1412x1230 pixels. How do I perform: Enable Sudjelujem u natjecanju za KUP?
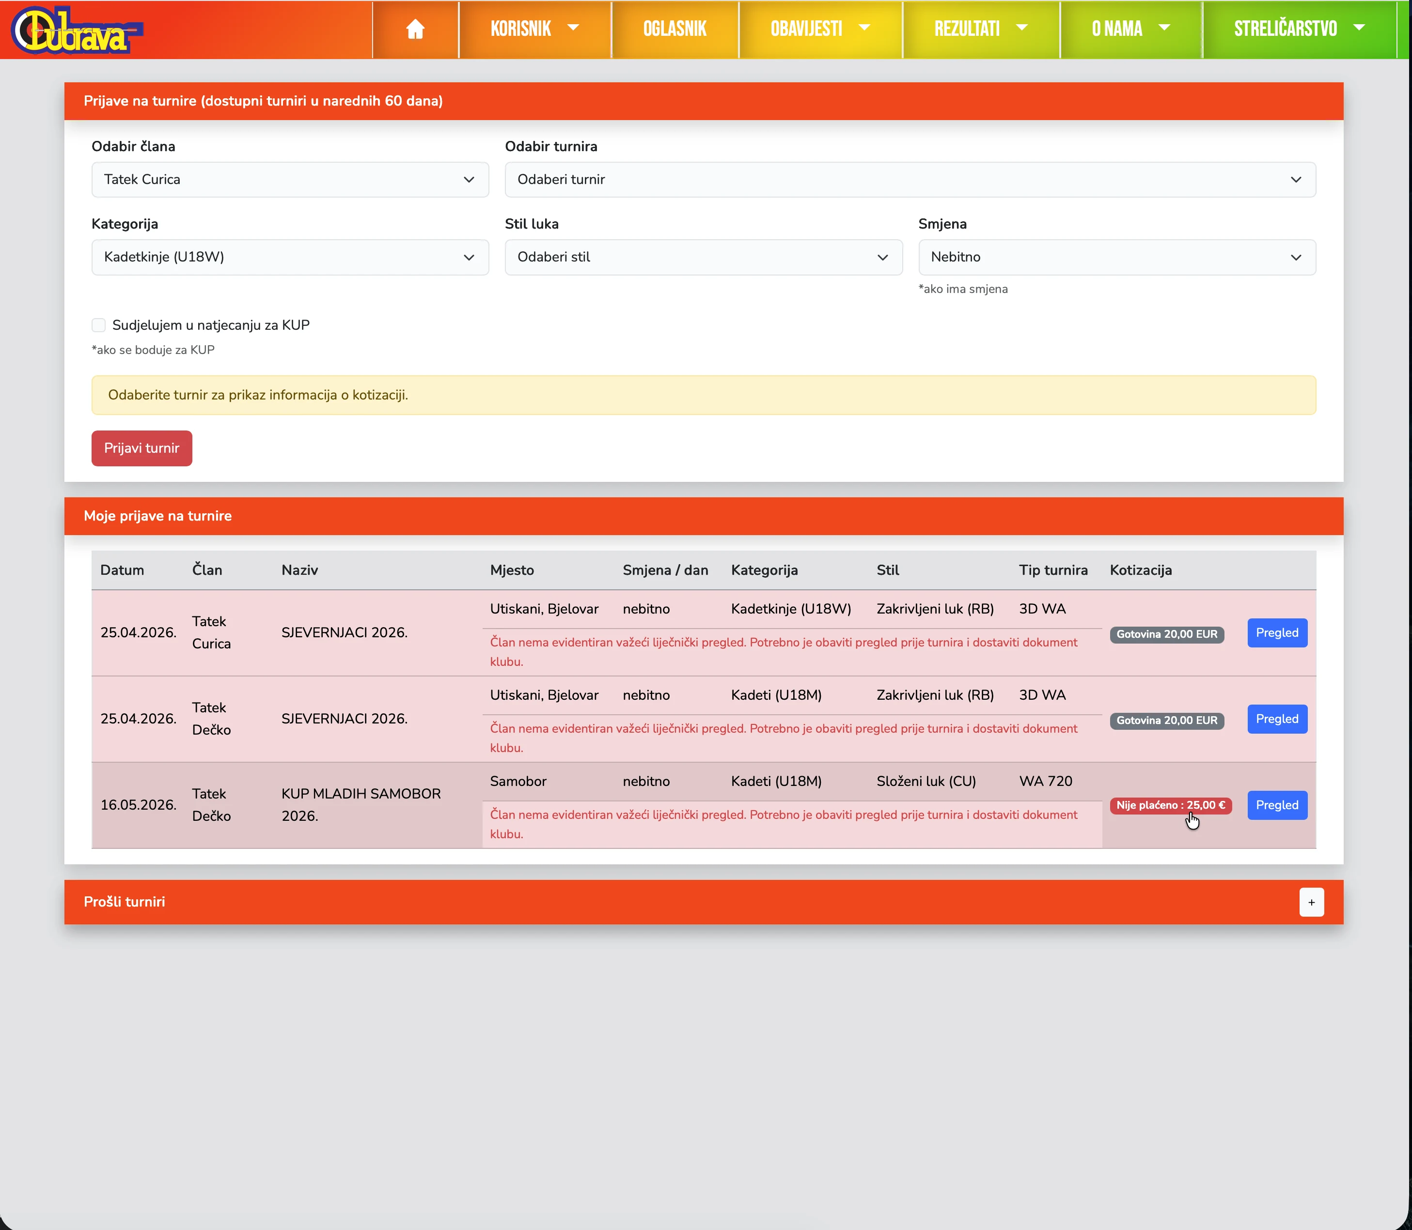[99, 325]
